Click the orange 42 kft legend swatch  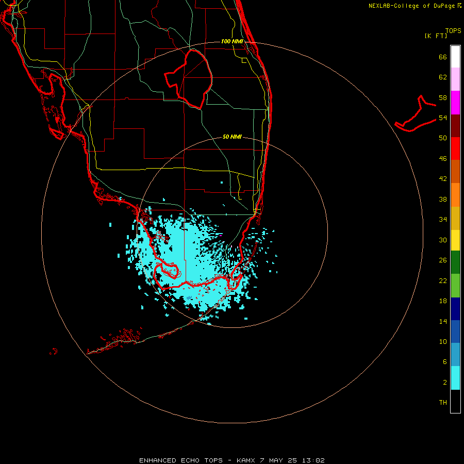pyautogui.click(x=455, y=194)
